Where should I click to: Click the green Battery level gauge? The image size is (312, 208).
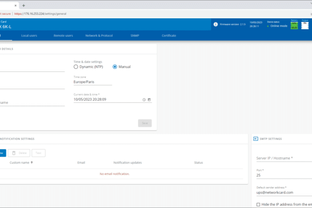click(x=294, y=26)
